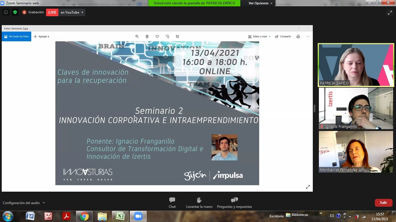Viewport: 396px width, 222px height.
Task: Click zoom magnifier in Photos toolbar
Action: [137, 36]
